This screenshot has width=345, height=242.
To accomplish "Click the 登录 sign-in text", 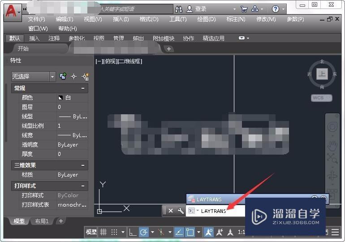I will click(x=201, y=9).
